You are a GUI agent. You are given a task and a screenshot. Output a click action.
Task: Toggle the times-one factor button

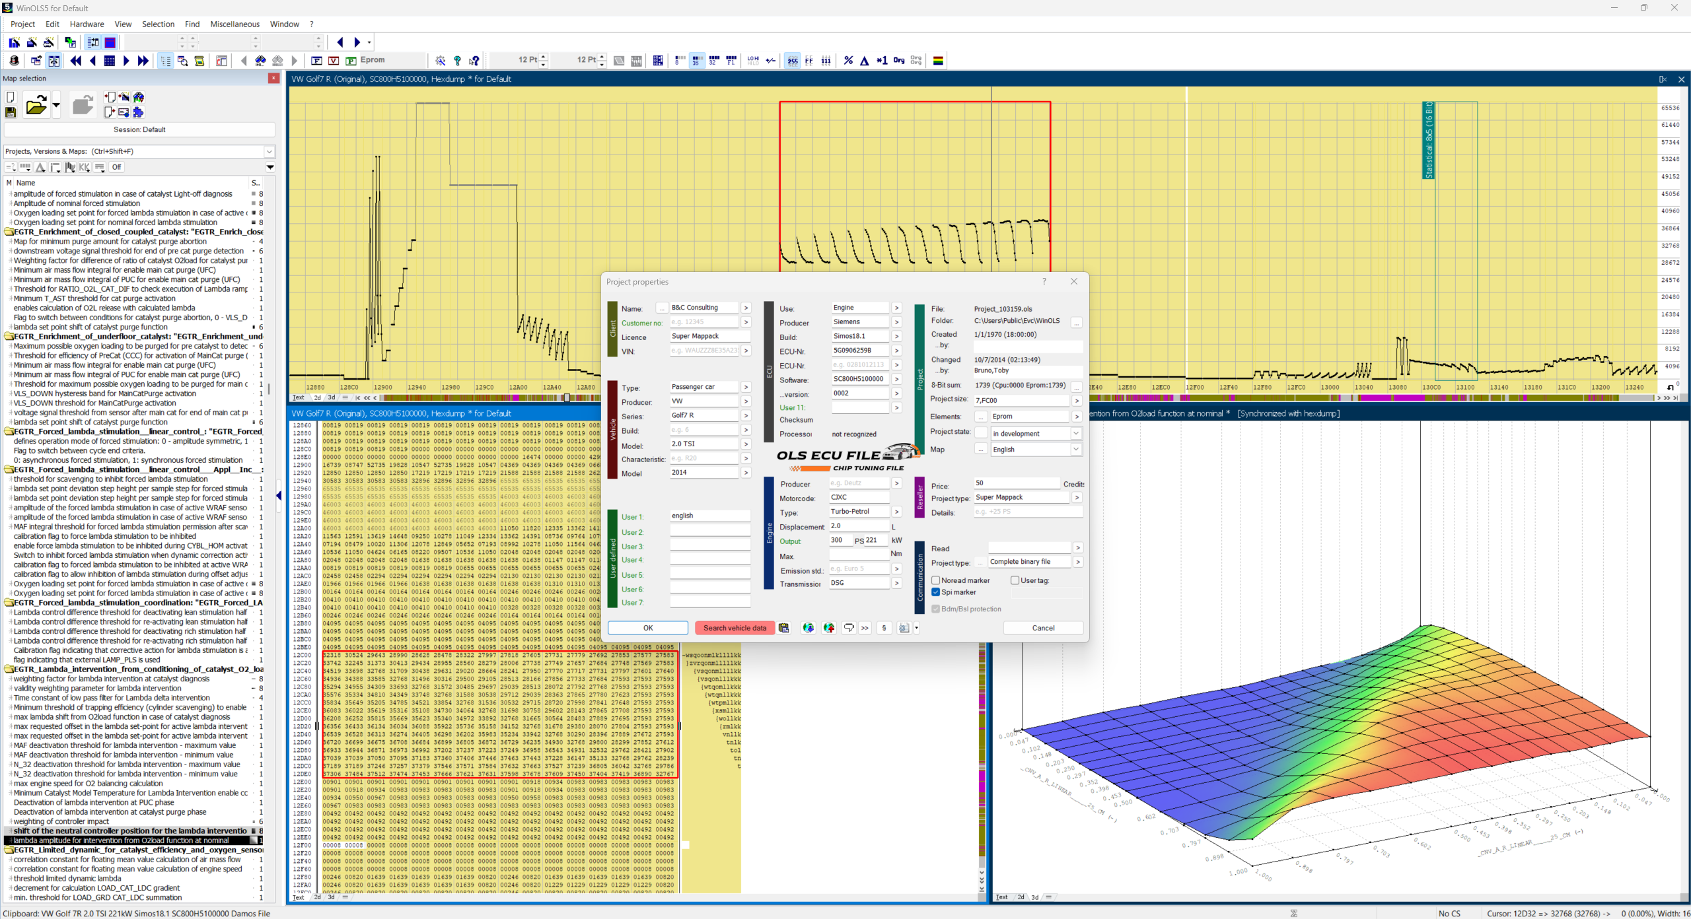click(x=882, y=61)
